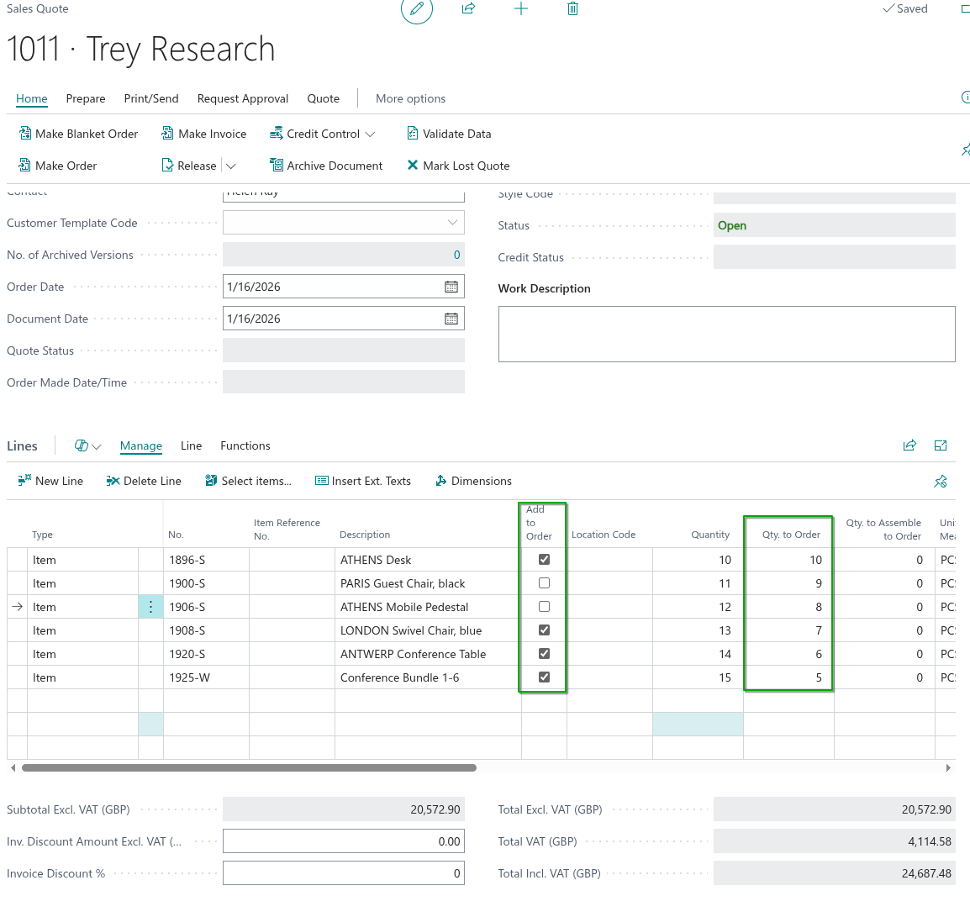Click the Make Order button
The image size is (970, 917).
58,166
